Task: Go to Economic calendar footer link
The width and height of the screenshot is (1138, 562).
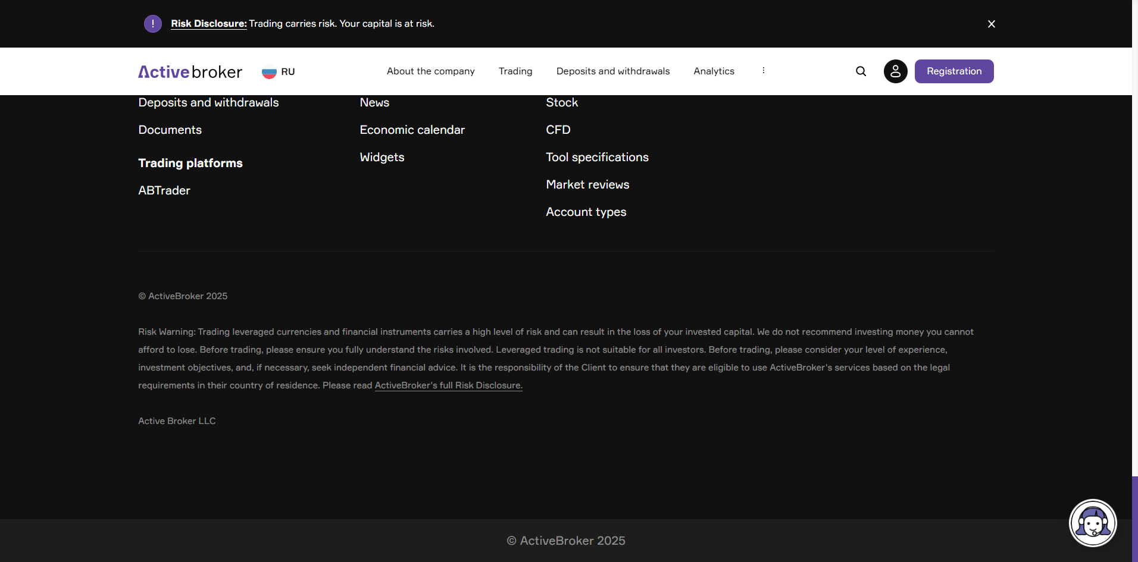Action: coord(412,130)
